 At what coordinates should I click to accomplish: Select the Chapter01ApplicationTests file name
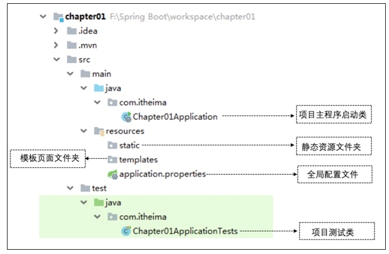tap(185, 231)
